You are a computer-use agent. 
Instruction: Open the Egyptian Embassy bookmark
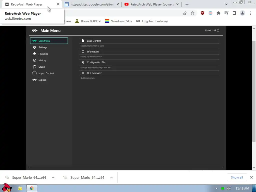click(152, 21)
